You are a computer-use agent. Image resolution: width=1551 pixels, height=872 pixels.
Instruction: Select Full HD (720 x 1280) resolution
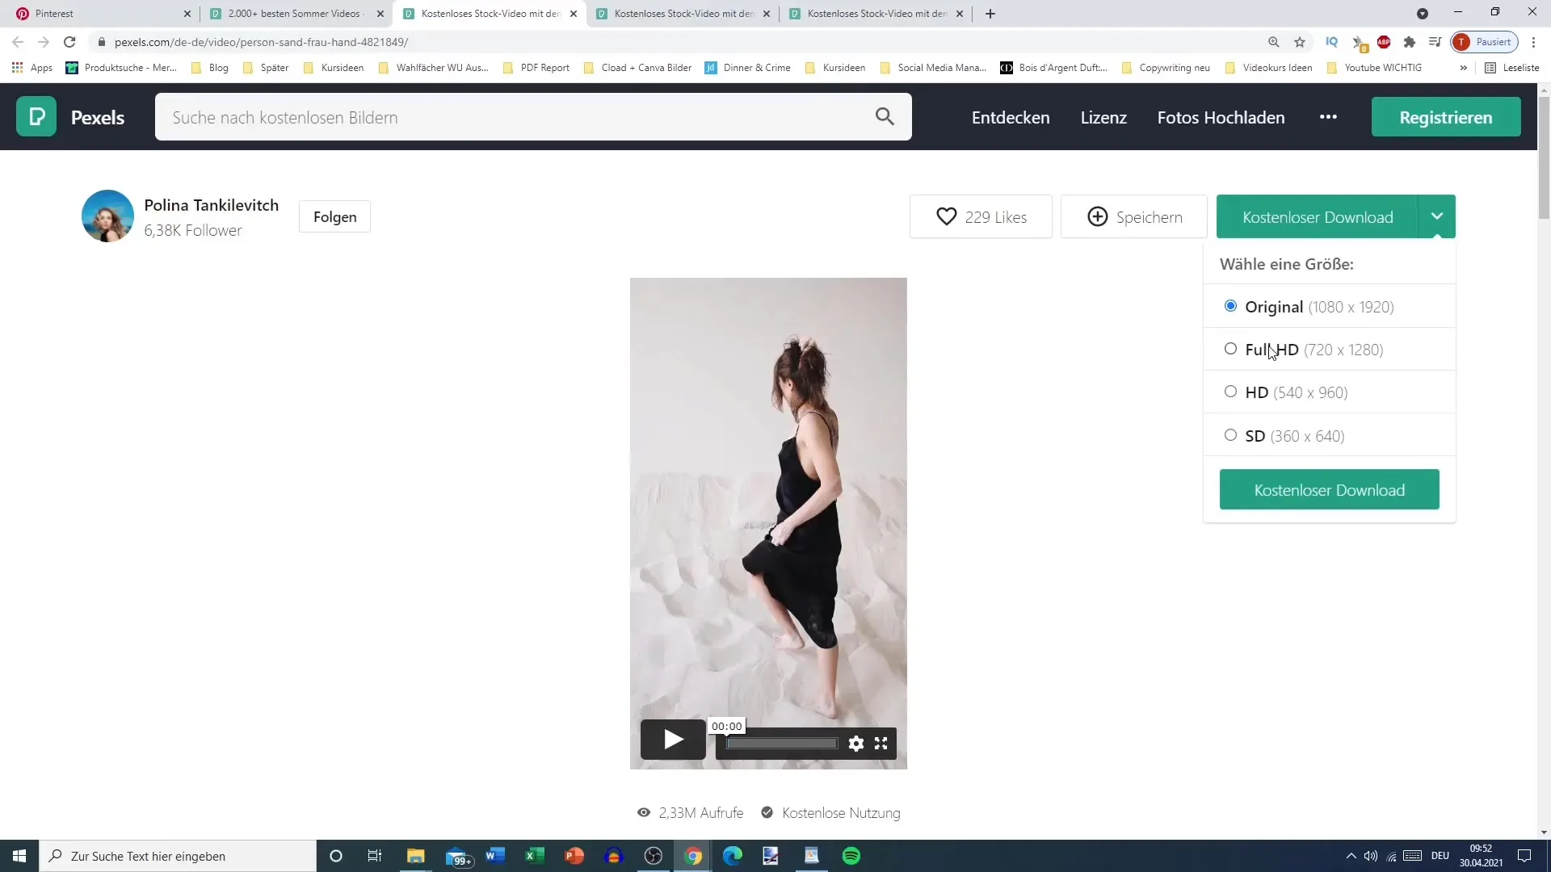(x=1230, y=350)
